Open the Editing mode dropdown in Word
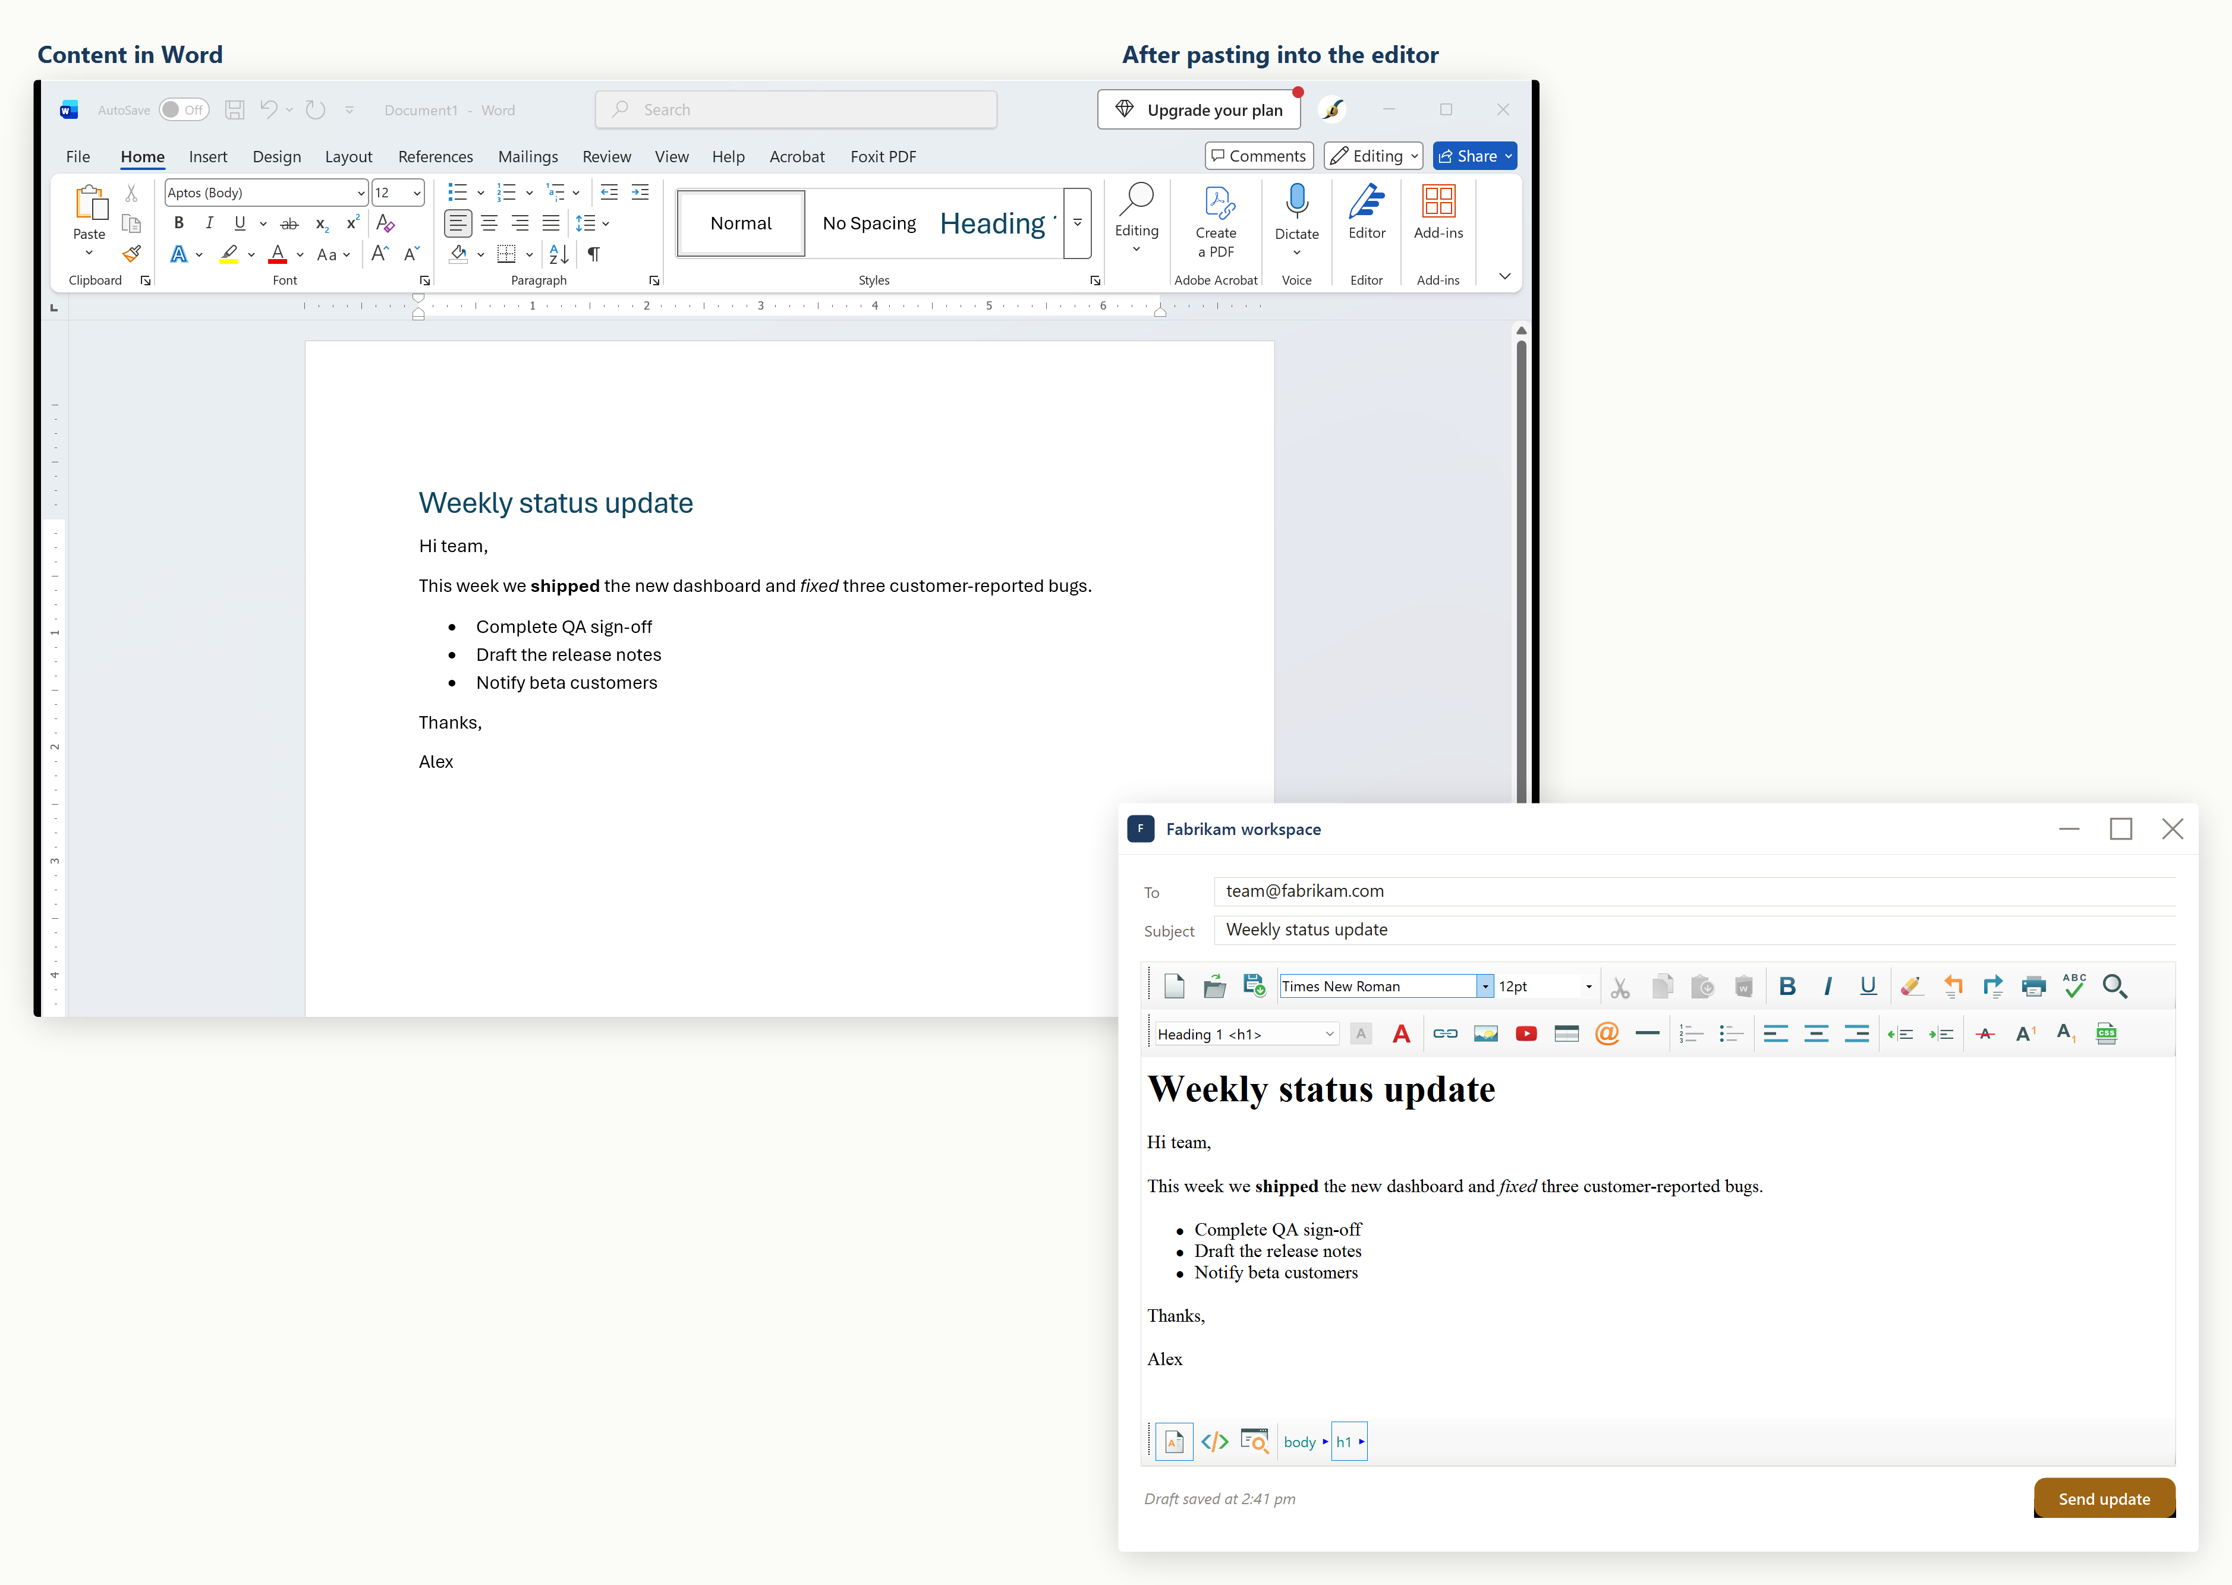Image resolution: width=2232 pixels, height=1585 pixels. (x=1373, y=156)
